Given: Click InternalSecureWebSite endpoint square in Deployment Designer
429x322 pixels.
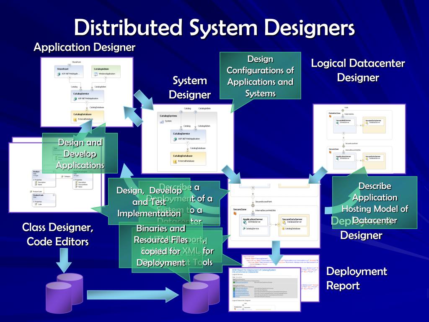Looking at the screenshot, I should click(x=253, y=214).
